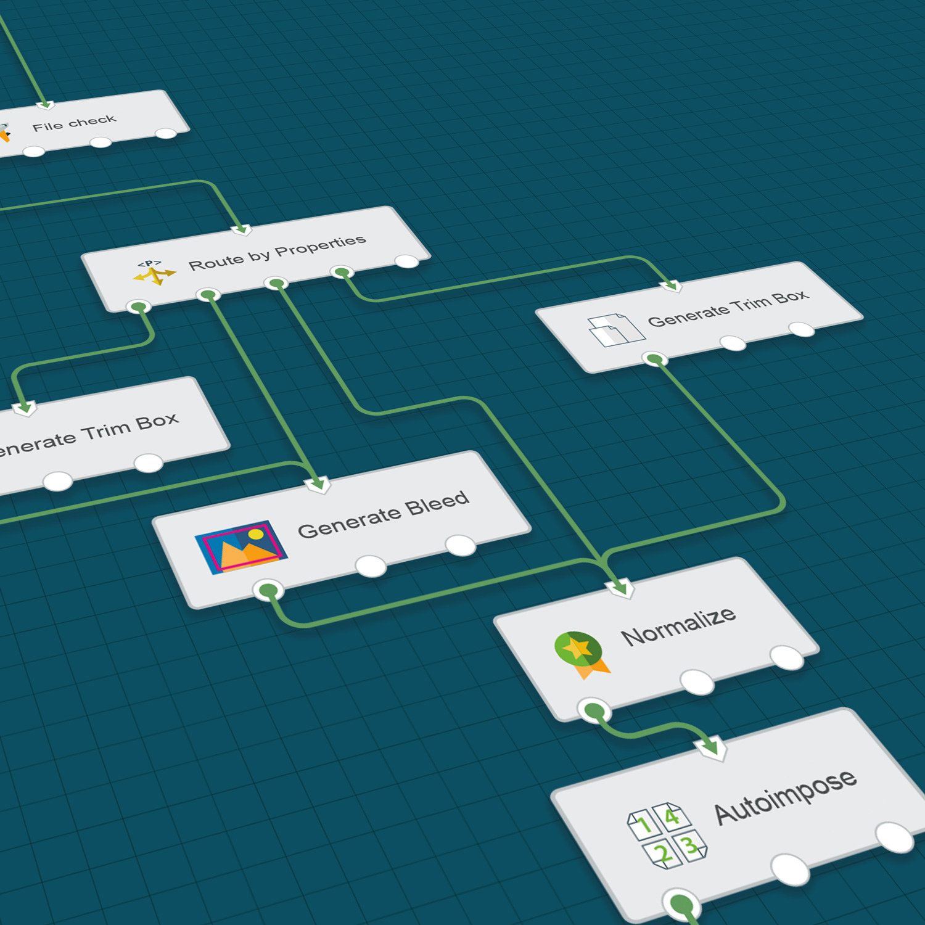This screenshot has width=925, height=925.
Task: Click the Generate Bleed node label
Action: click(383, 514)
